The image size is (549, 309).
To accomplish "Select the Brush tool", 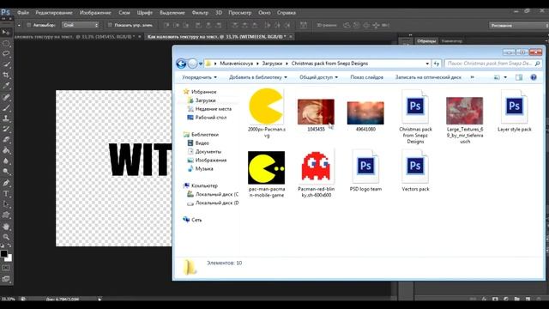I will tap(6, 107).
